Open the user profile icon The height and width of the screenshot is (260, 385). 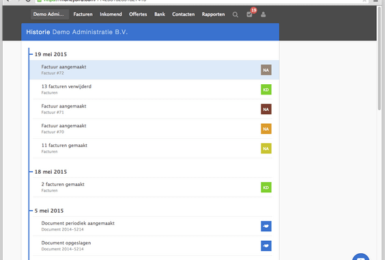pyautogui.click(x=263, y=14)
